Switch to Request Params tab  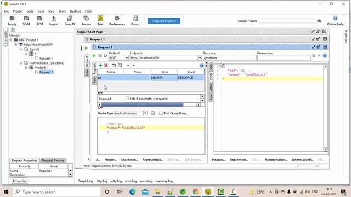(x=53, y=160)
